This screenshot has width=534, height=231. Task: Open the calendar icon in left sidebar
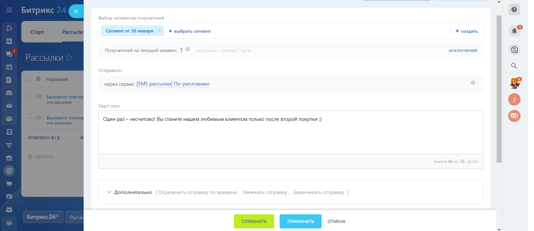9,67
